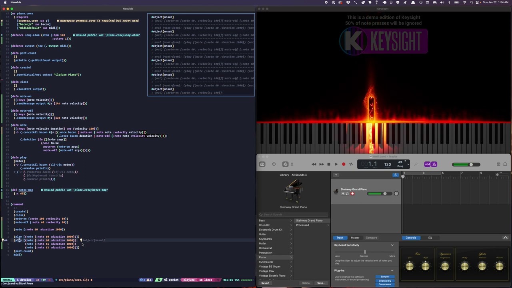The image size is (512, 288).
Task: Rewind using the transport rewind button
Action: click(314, 164)
